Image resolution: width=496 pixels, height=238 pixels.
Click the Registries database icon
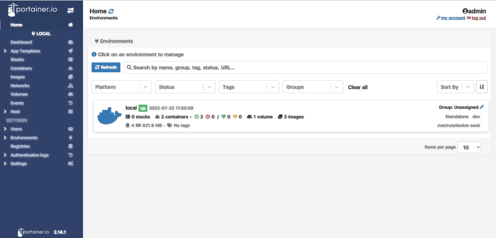70,146
